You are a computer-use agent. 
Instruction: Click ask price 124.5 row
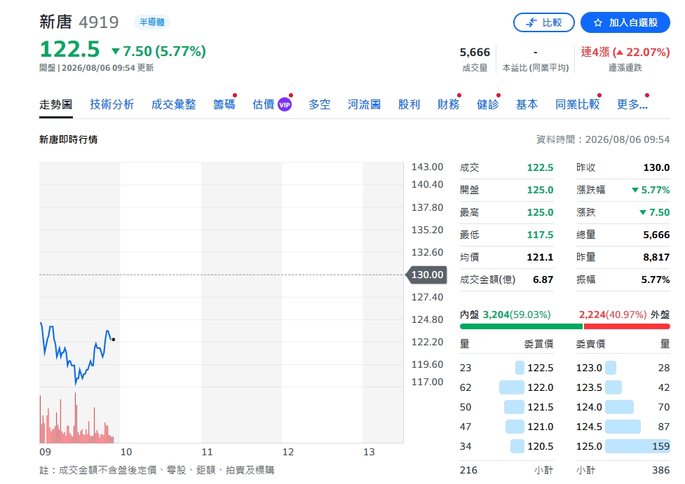click(623, 427)
